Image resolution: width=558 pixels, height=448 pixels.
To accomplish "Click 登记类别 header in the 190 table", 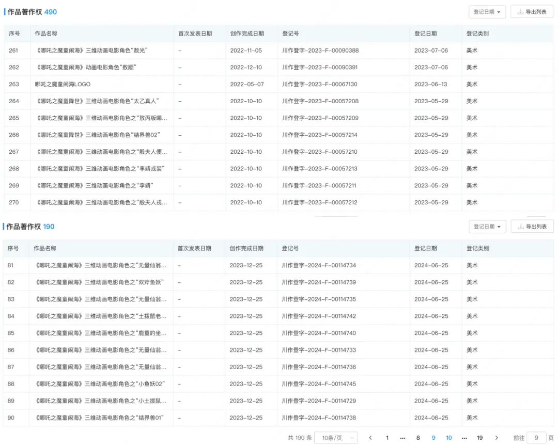I will click(x=477, y=248).
